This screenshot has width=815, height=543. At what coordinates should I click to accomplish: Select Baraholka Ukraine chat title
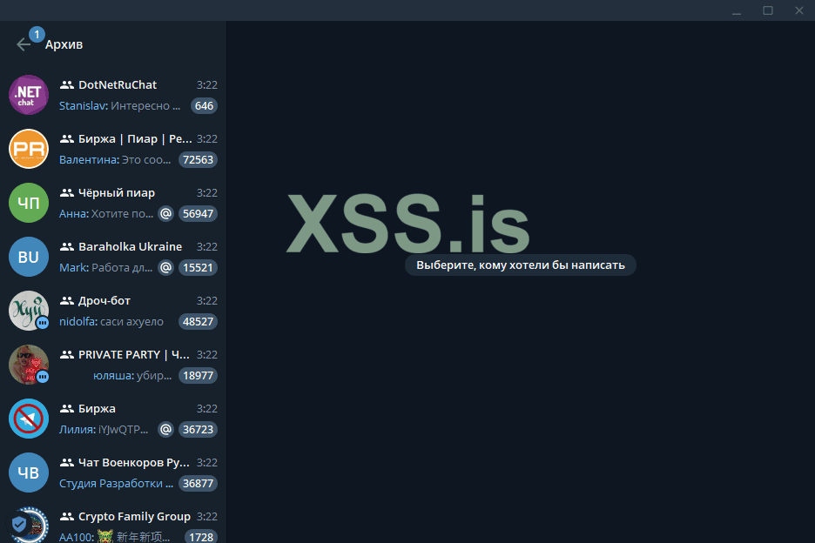click(130, 247)
